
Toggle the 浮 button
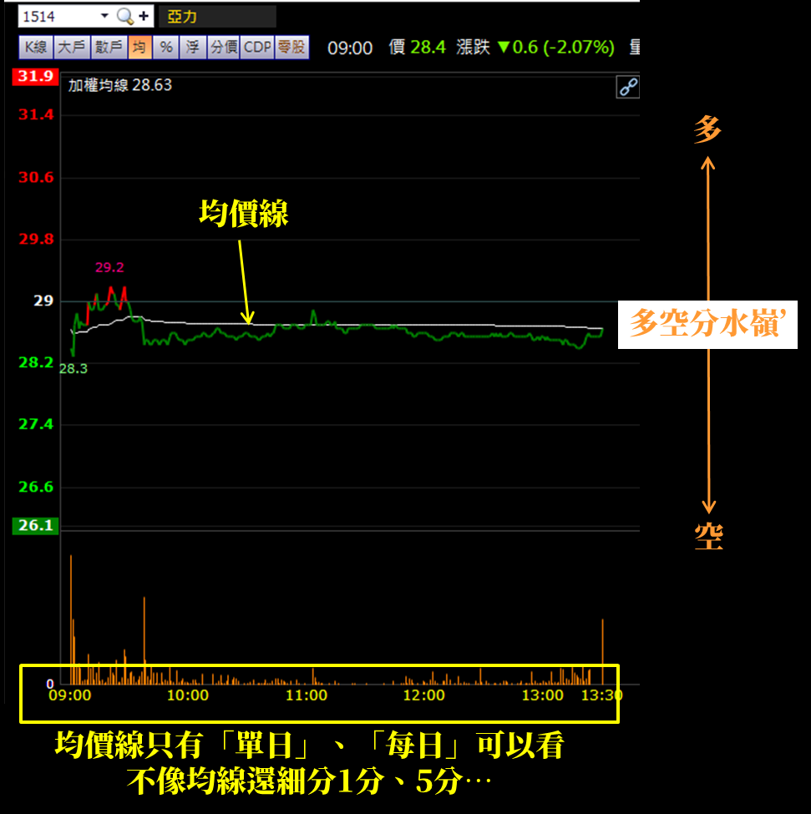pos(193,48)
